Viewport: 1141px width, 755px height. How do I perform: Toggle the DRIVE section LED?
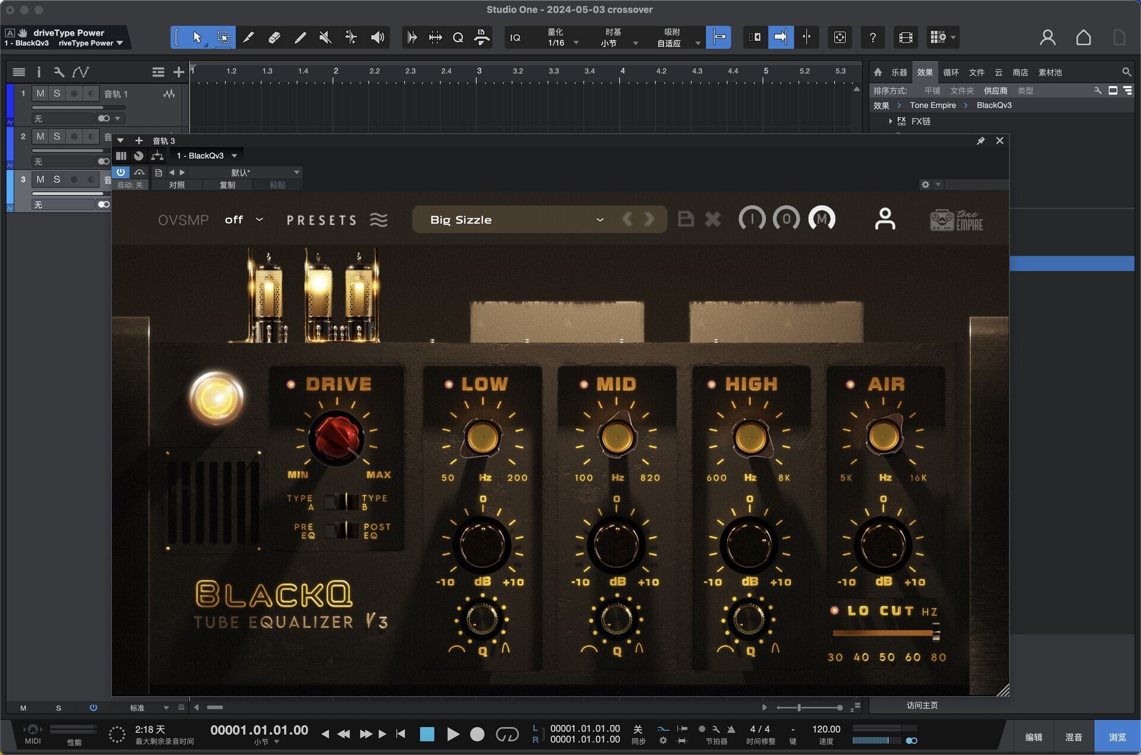coord(291,385)
